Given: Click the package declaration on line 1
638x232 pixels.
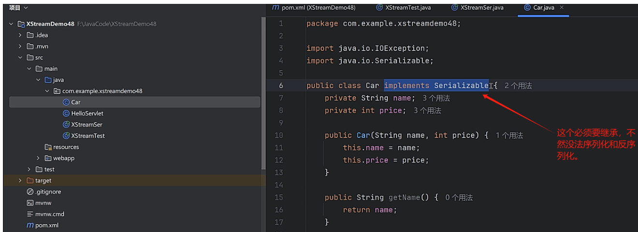Looking at the screenshot, I should (x=384, y=23).
